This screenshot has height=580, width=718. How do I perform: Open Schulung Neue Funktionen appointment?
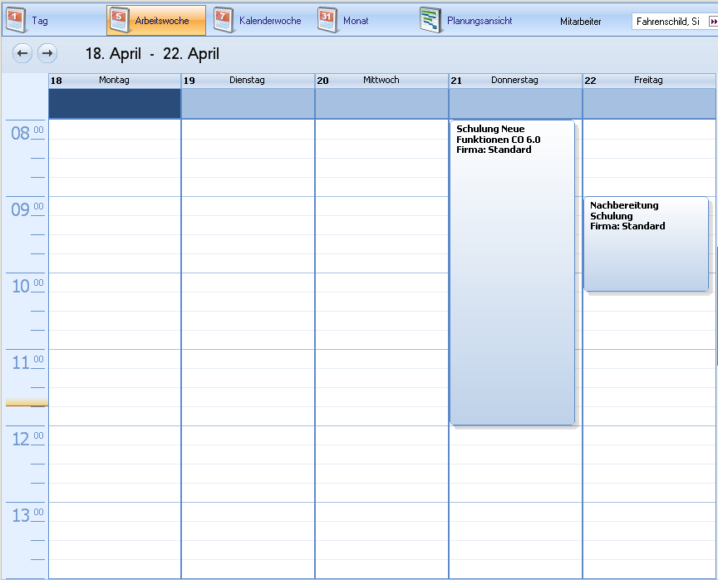tap(512, 274)
